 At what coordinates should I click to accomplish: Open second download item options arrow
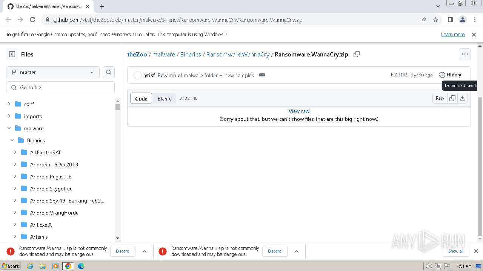click(x=297, y=251)
